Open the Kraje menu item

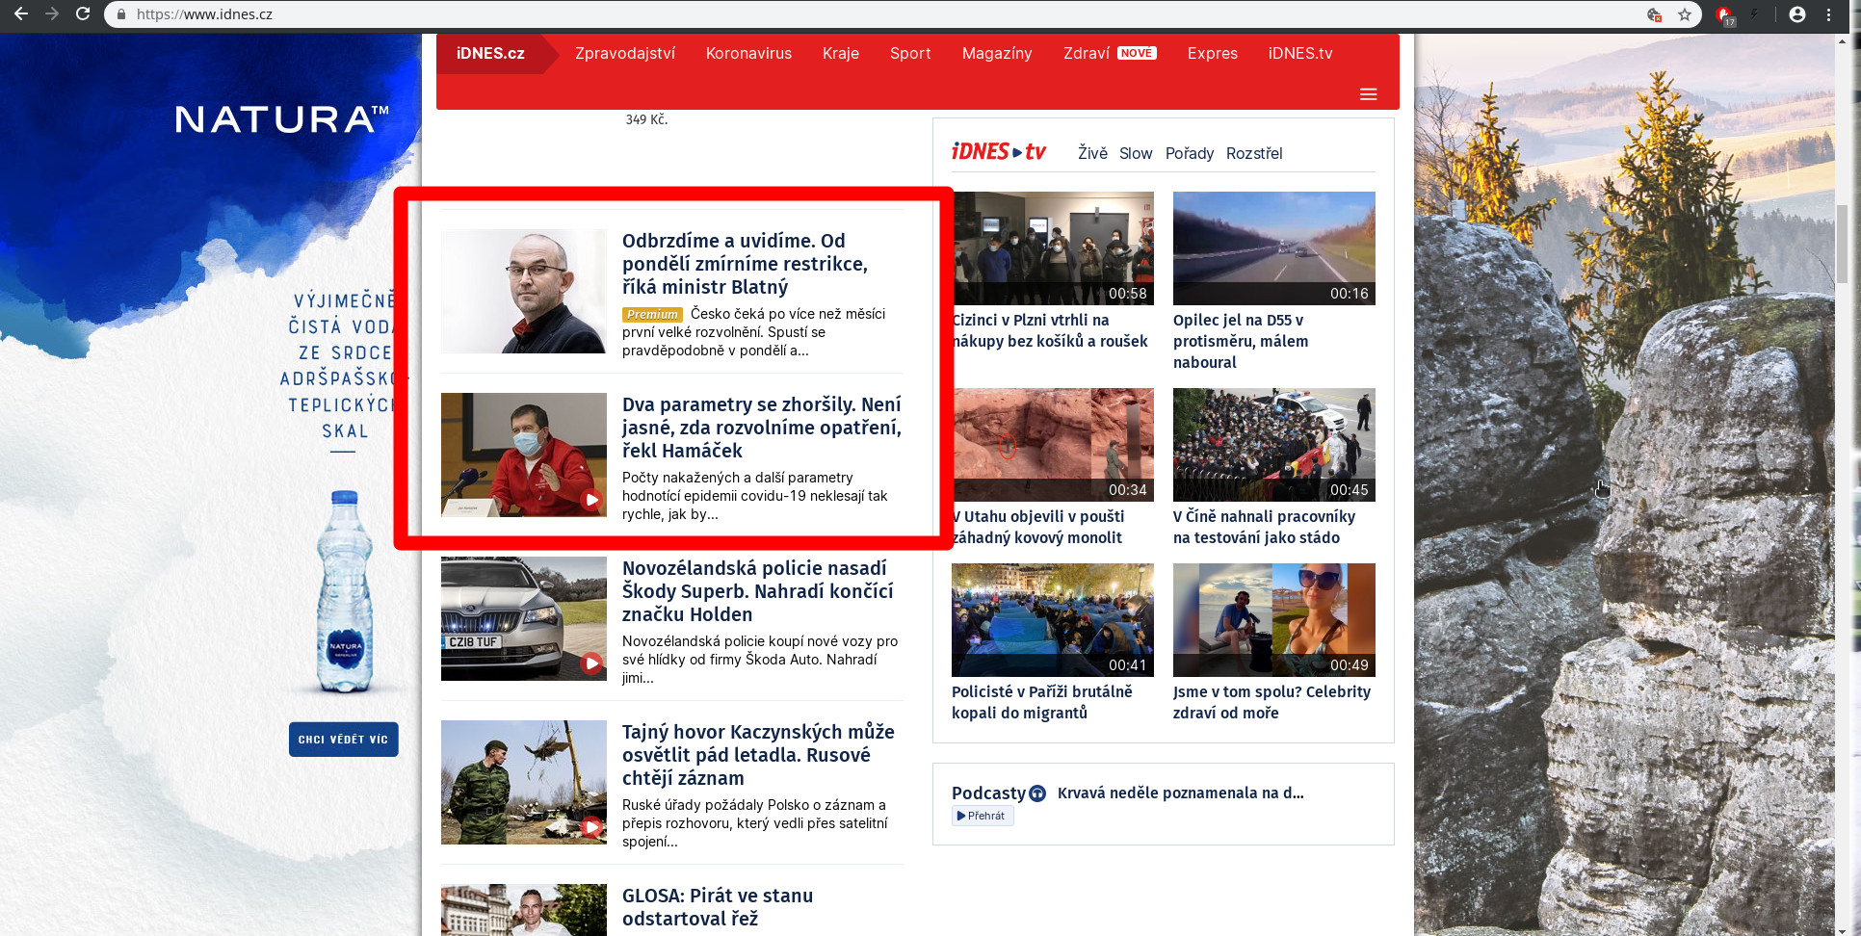(840, 54)
